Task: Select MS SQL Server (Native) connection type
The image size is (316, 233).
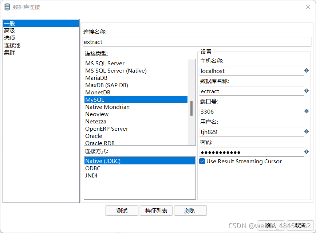Action: click(136, 70)
